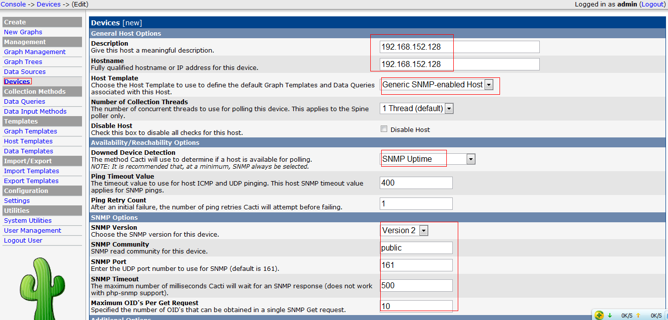Open Settings under Configuration
Screen dimensions: 668x320
(x=17, y=201)
